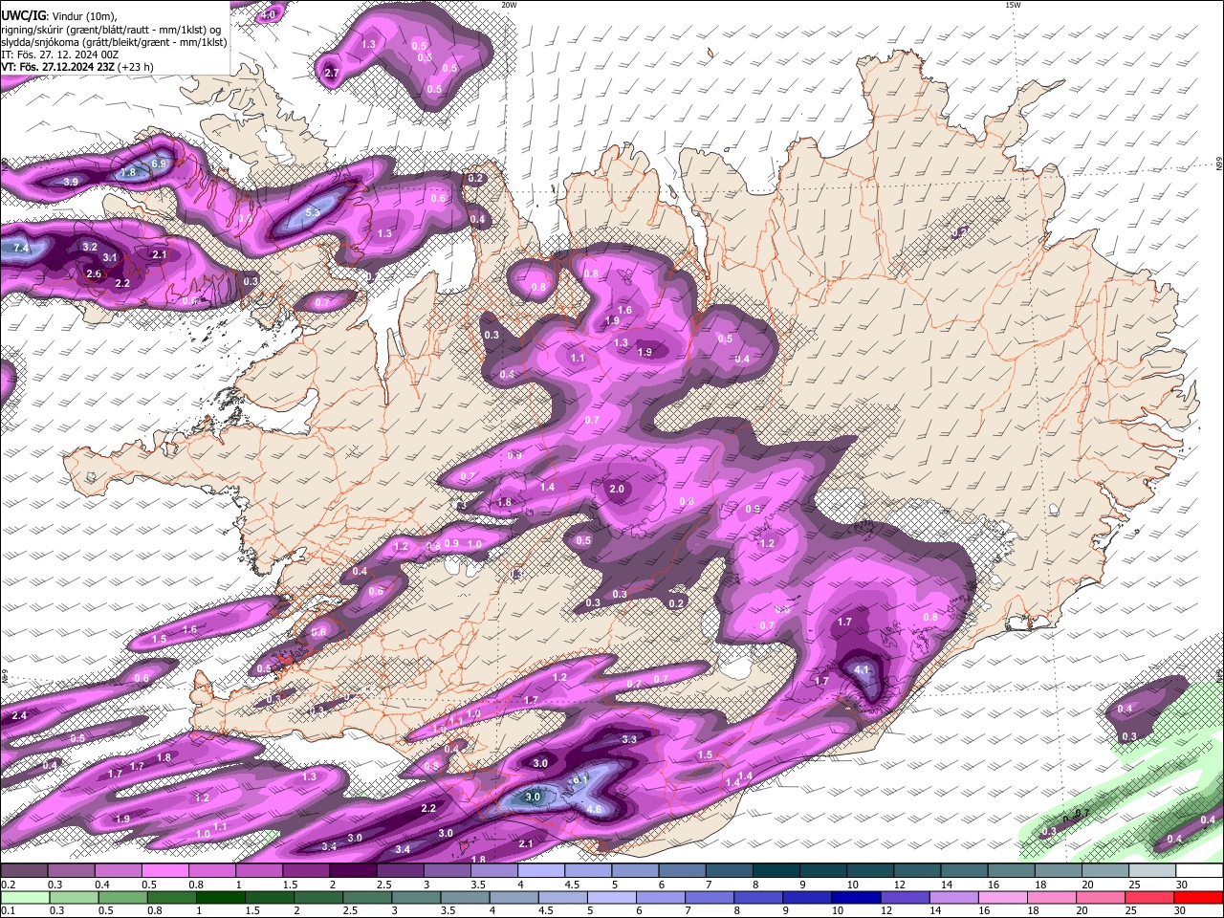This screenshot has width=1224, height=918.
Task: Click the 'slydda/snjókoma (grátt/bleikt/grænt' description line
Action: (114, 42)
